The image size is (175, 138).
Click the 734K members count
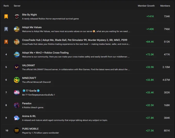click(167, 17)
